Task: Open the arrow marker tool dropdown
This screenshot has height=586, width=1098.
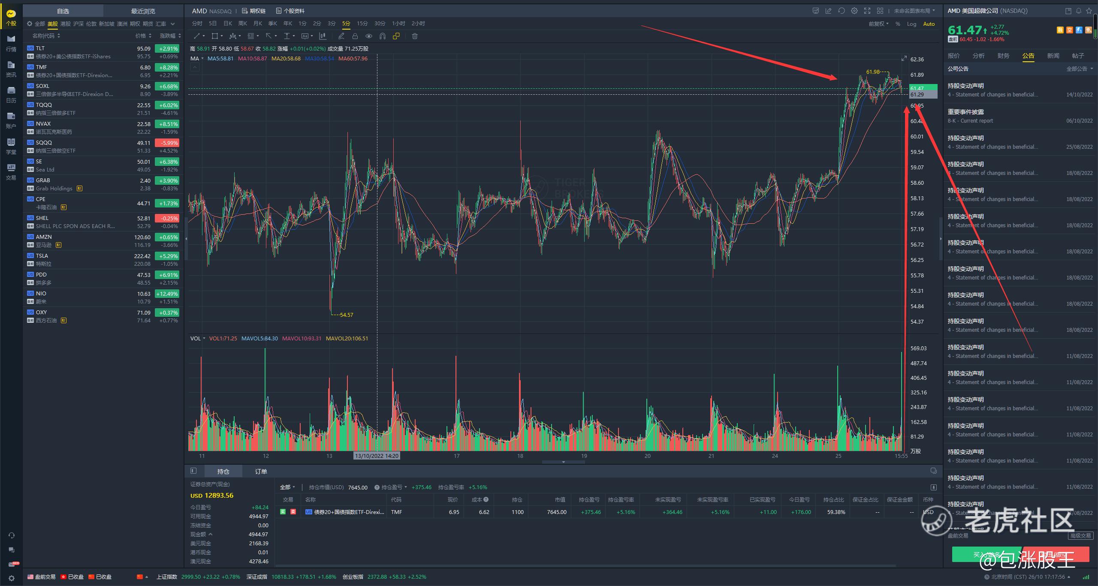Action: coord(271,36)
